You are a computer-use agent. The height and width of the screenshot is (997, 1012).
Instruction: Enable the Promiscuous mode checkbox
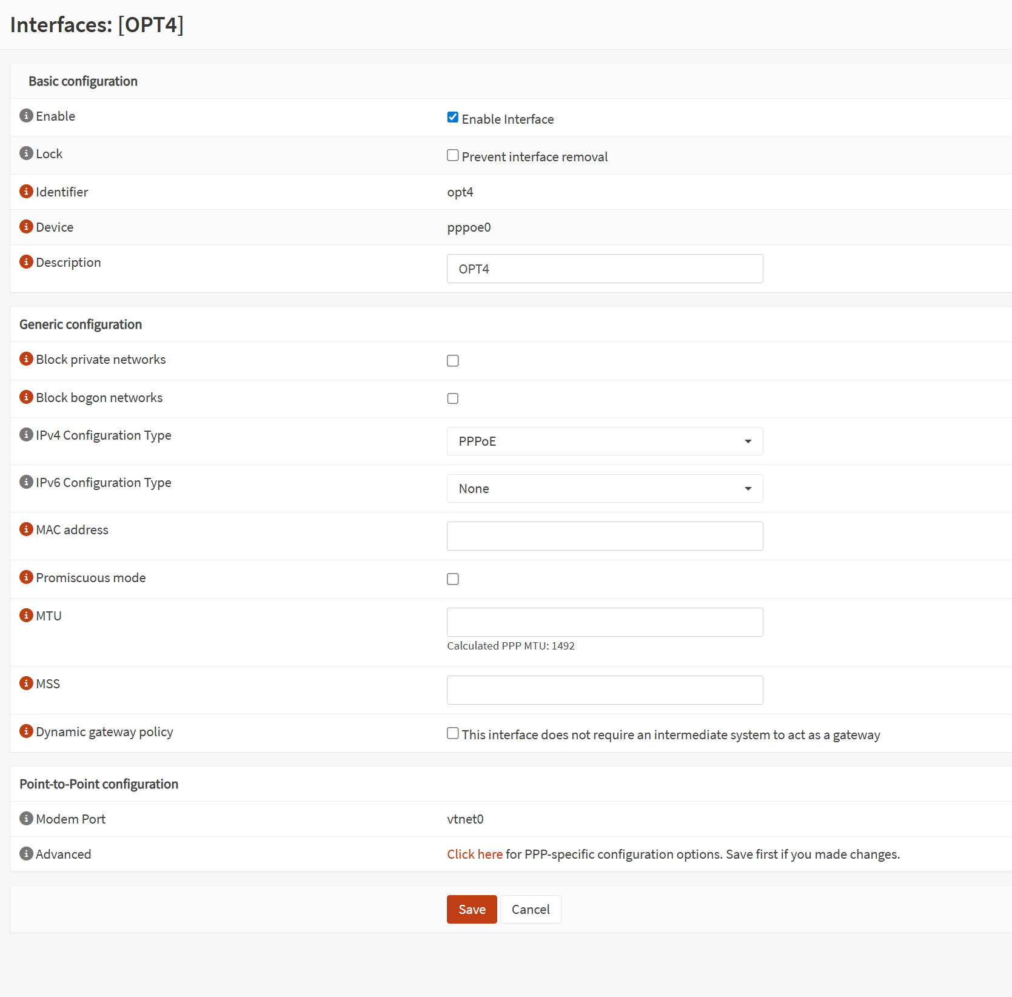click(453, 579)
